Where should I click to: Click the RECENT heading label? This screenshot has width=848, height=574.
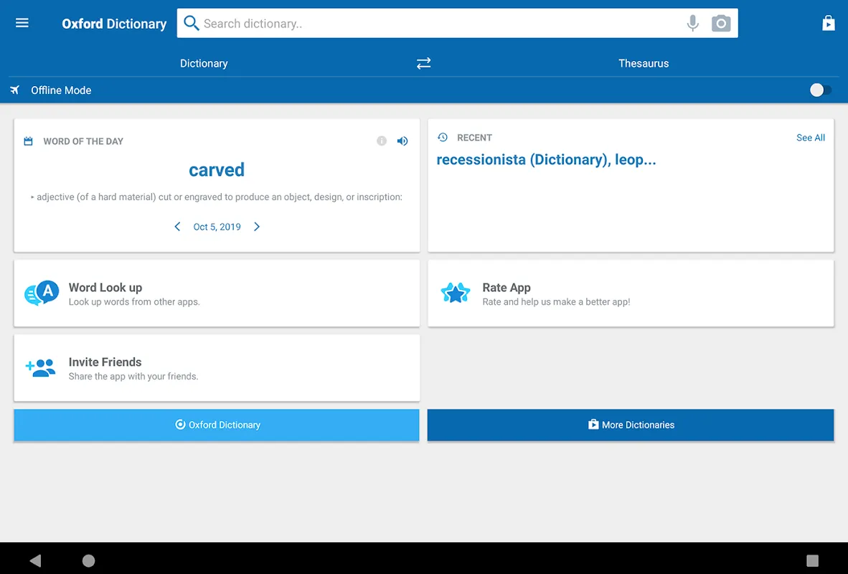[474, 138]
